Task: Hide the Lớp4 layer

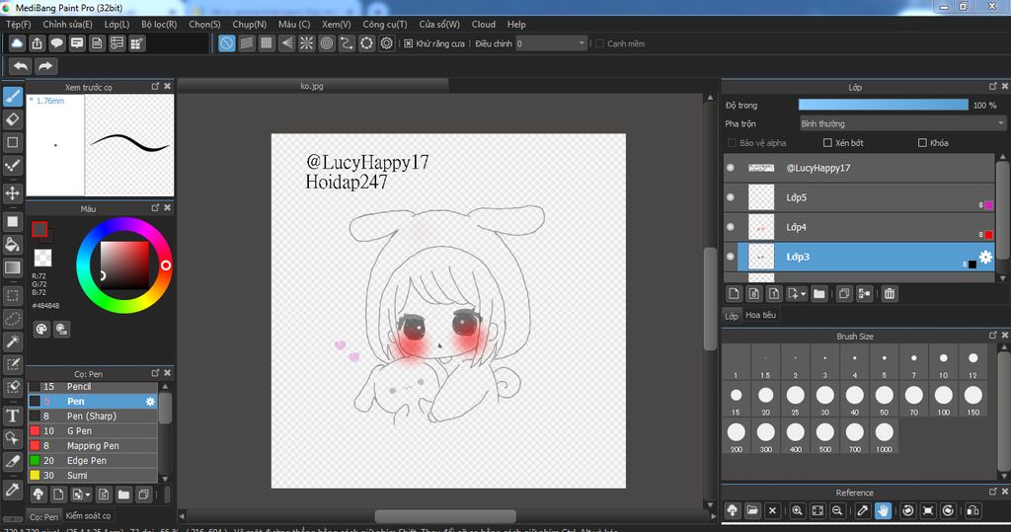Action: point(731,227)
